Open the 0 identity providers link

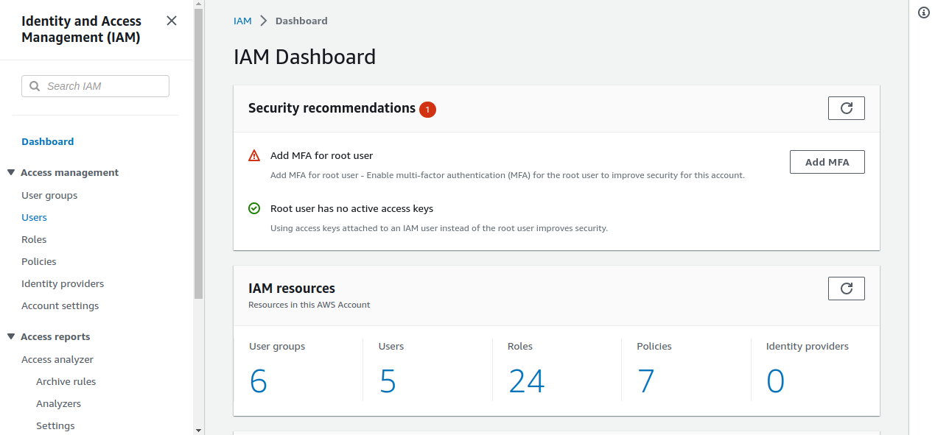tap(776, 381)
